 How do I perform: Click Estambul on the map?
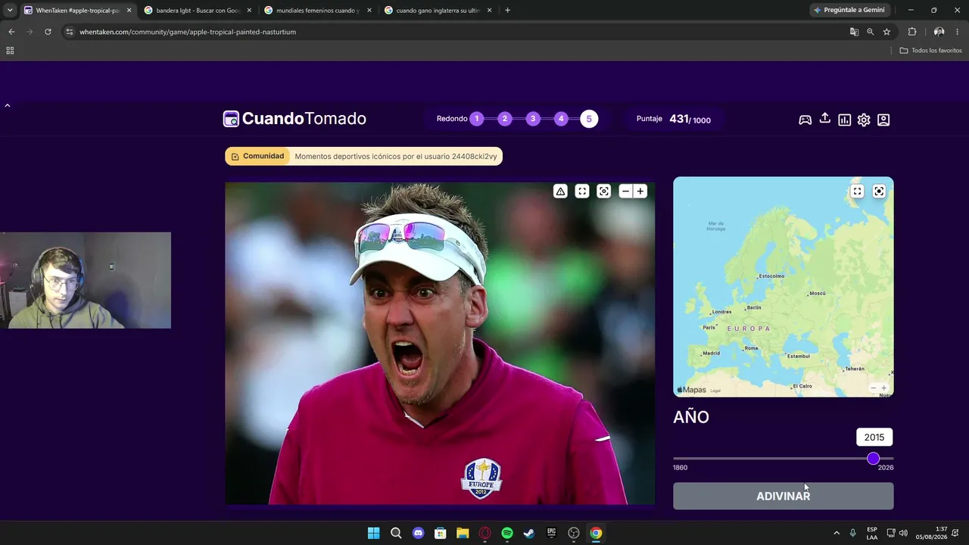click(798, 356)
